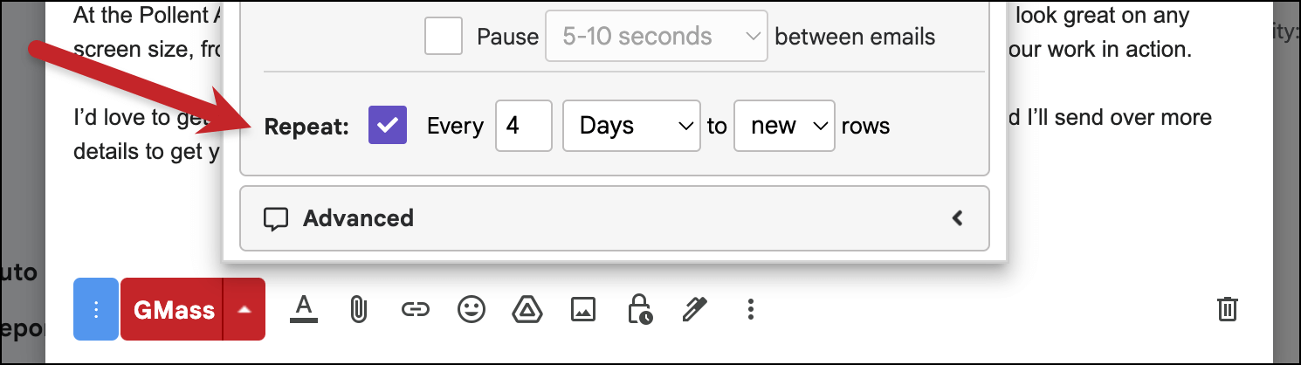This screenshot has width=1301, height=365.
Task: Open more options three-dot menu
Action: pos(751,309)
